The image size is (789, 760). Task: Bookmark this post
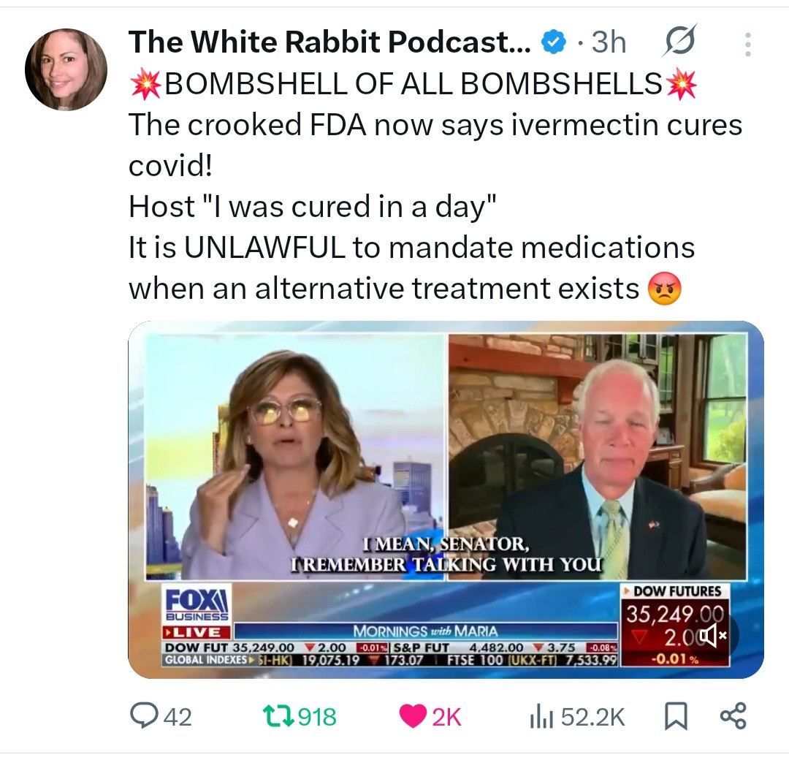point(676,716)
